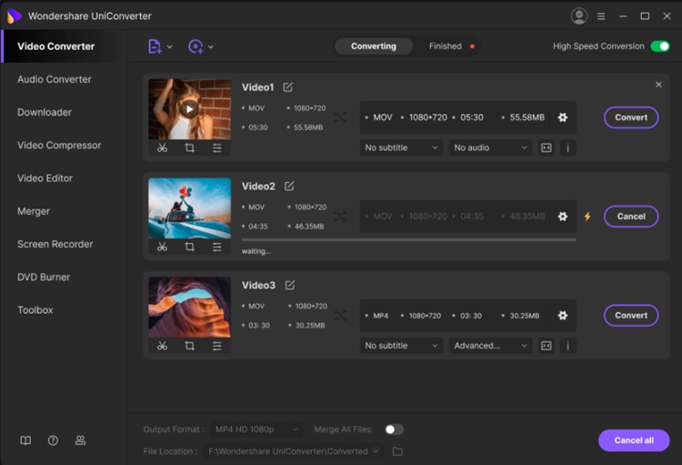Screen dimensions: 682x465
Task: Open Video Compressor in sidebar
Action: tap(59, 145)
